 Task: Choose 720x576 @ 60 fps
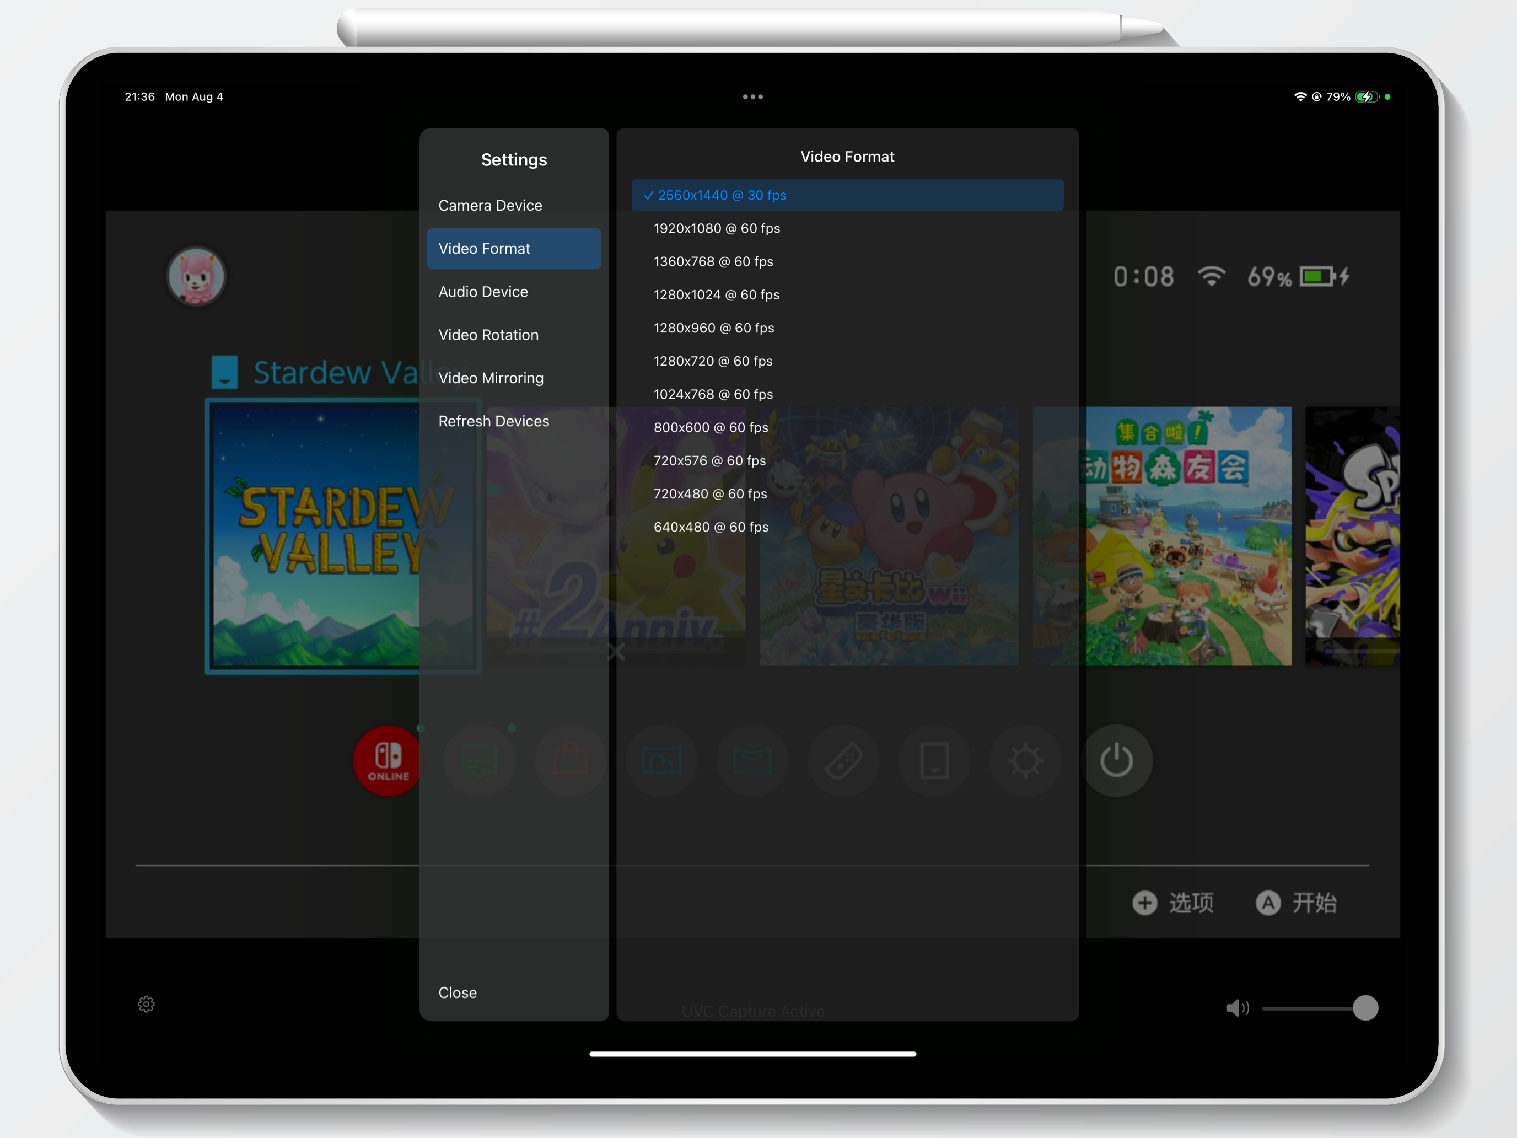point(847,461)
